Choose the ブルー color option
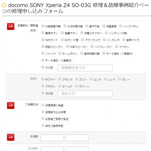Image resolution: width=151 pixels, height=151 pixels. click(x=77, y=79)
